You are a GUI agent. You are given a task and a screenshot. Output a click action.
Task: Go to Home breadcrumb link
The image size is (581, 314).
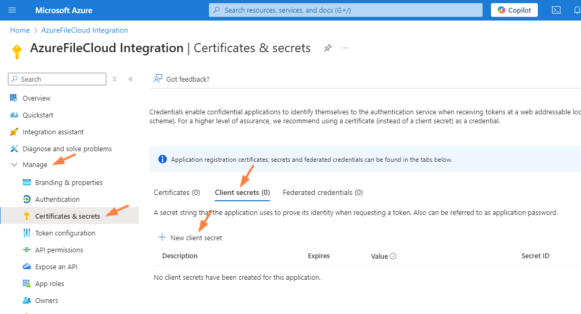tap(20, 30)
